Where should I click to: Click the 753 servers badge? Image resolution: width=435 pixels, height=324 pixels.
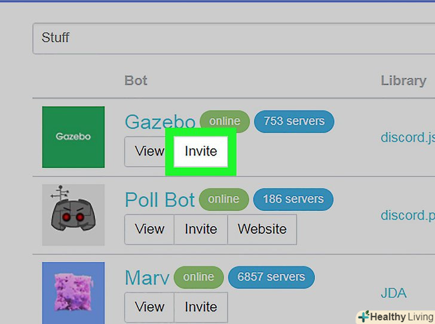pyautogui.click(x=294, y=121)
